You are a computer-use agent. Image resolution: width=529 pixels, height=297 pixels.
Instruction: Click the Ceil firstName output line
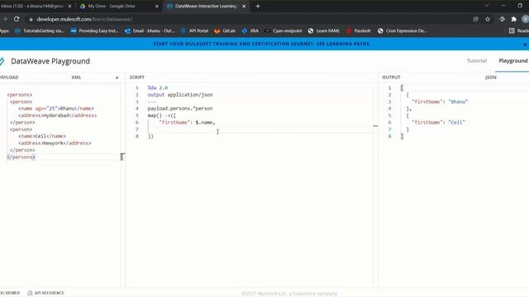(x=439, y=122)
